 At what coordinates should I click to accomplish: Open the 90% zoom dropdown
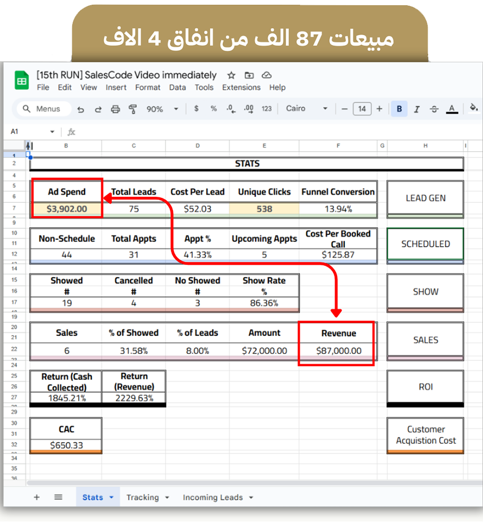(x=160, y=109)
